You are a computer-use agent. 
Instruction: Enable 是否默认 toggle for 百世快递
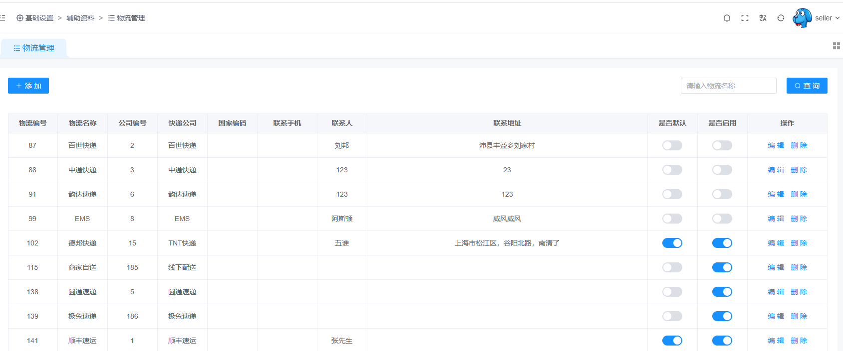click(x=672, y=145)
